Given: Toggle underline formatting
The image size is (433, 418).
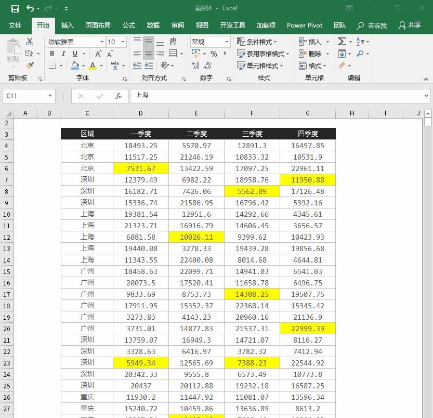Looking at the screenshot, I should tap(75, 54).
